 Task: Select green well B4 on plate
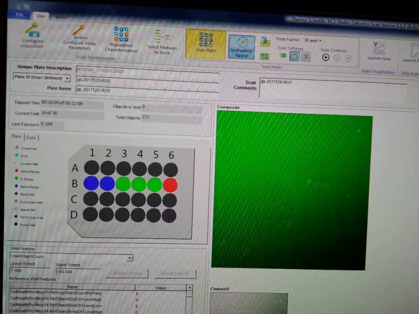[139, 185]
